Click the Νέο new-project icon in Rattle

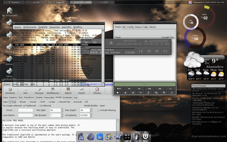(x=26, y=89)
